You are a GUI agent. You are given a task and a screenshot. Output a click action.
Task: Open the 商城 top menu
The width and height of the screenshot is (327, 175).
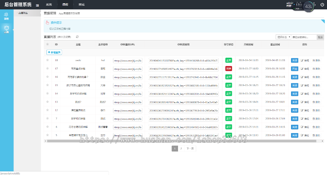pyautogui.click(x=81, y=5)
